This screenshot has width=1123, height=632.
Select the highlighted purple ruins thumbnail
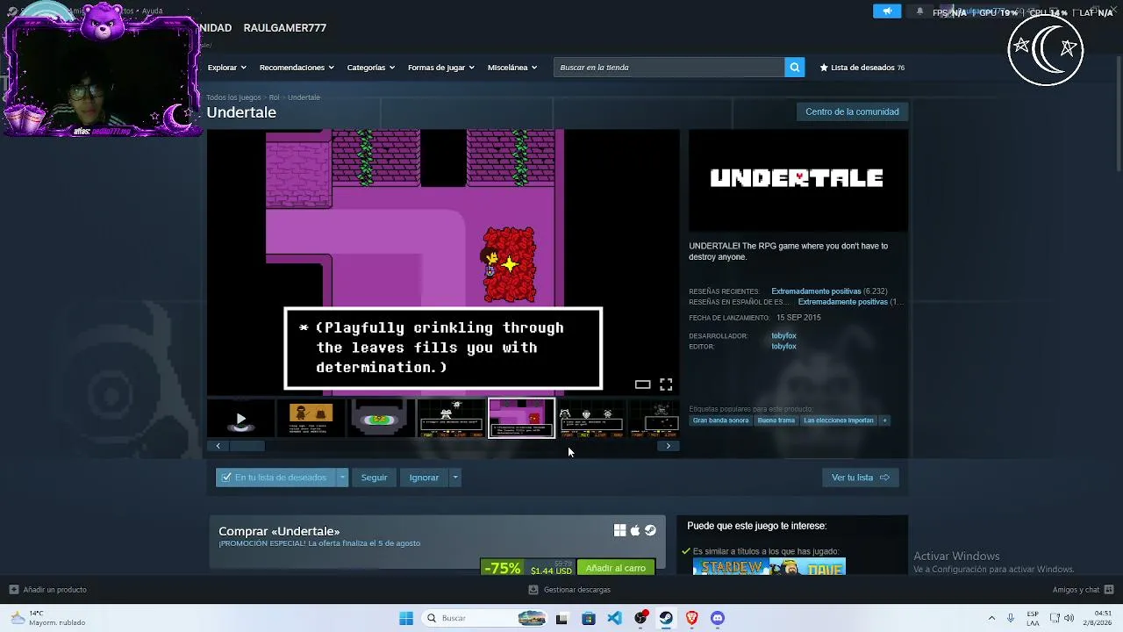[x=521, y=418]
